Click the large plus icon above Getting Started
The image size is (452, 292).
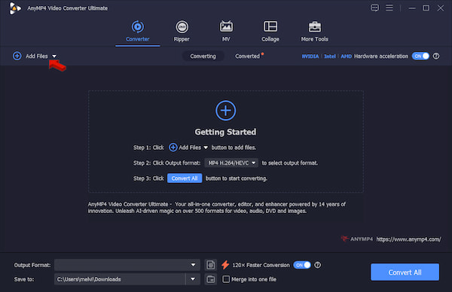tap(226, 111)
